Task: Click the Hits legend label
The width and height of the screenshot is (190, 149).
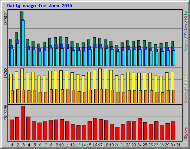Action: [186, 15]
